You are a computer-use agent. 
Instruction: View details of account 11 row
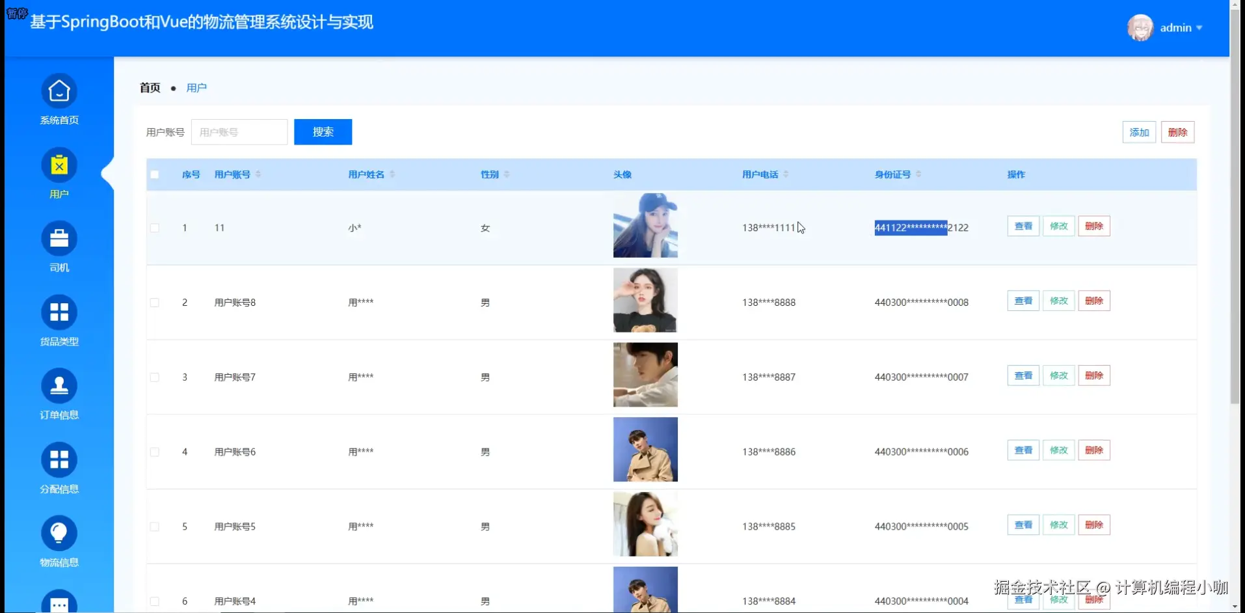tap(1024, 226)
